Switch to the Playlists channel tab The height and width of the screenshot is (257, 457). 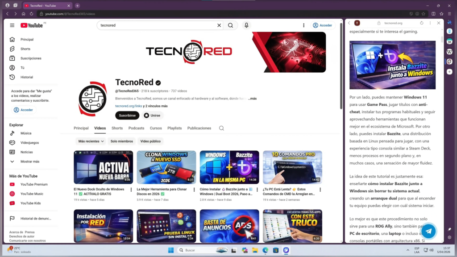pos(174,128)
